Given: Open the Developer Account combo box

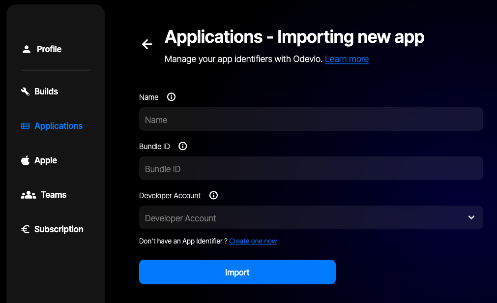Looking at the screenshot, I should [x=305, y=217].
